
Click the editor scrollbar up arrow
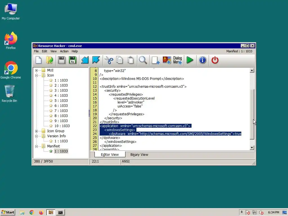coord(252,70)
